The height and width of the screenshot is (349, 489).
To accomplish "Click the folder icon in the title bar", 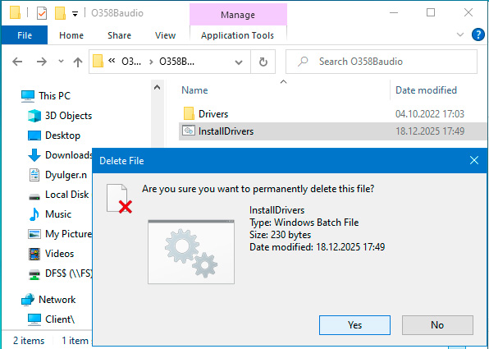I will coord(15,13).
